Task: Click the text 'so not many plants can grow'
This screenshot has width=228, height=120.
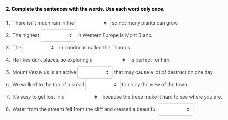Action: click(145, 23)
